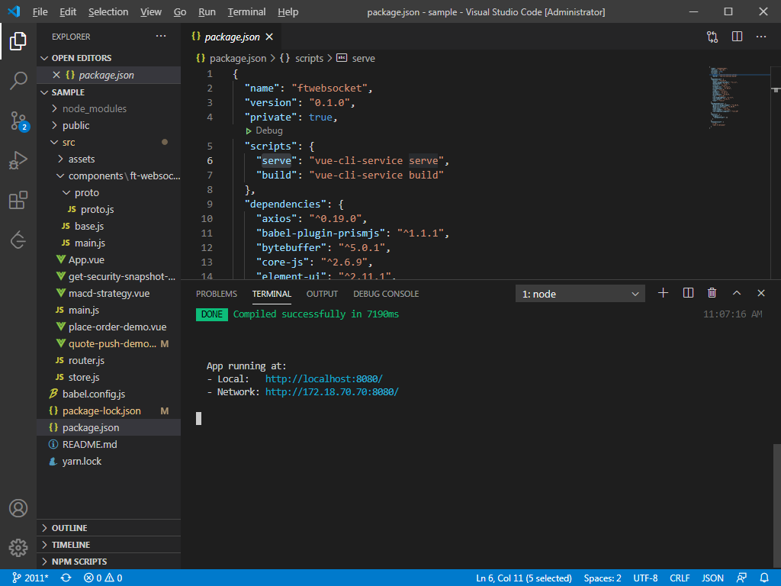Click the Accounts icon in activity bar
Viewport: 781px width, 586px height.
click(18, 508)
